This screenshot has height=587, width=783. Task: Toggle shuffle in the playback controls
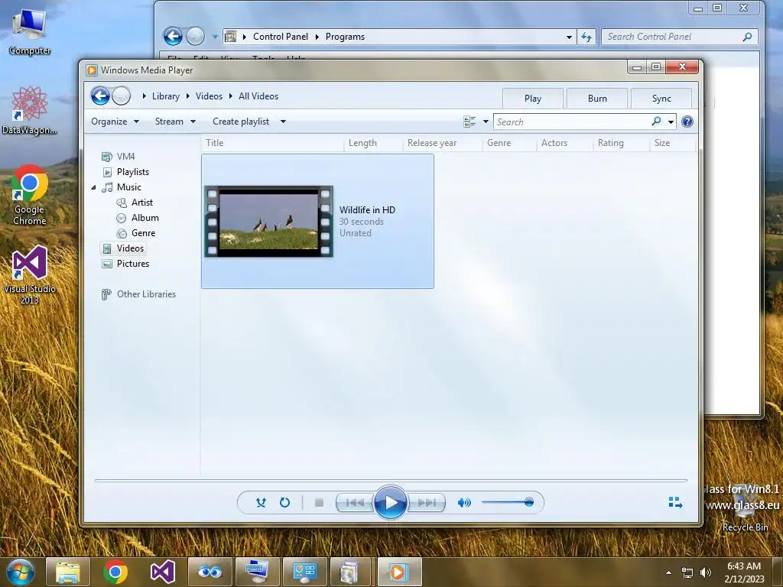[261, 503]
